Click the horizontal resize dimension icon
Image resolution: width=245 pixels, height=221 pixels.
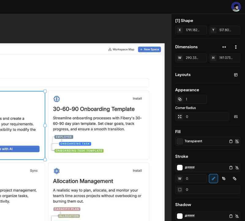[x=224, y=47]
